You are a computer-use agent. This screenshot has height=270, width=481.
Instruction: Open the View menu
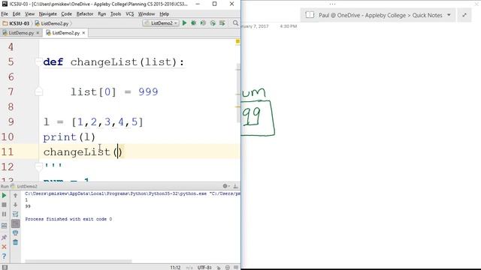coord(29,13)
